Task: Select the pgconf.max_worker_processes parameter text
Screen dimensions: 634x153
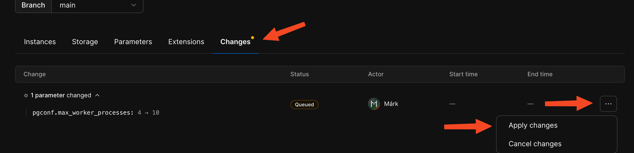Action: [x=83, y=112]
